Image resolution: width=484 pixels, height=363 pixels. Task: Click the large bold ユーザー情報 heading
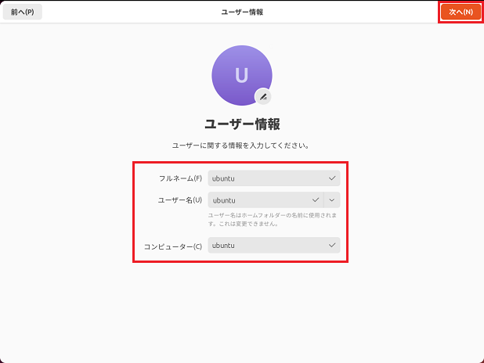[x=242, y=124]
